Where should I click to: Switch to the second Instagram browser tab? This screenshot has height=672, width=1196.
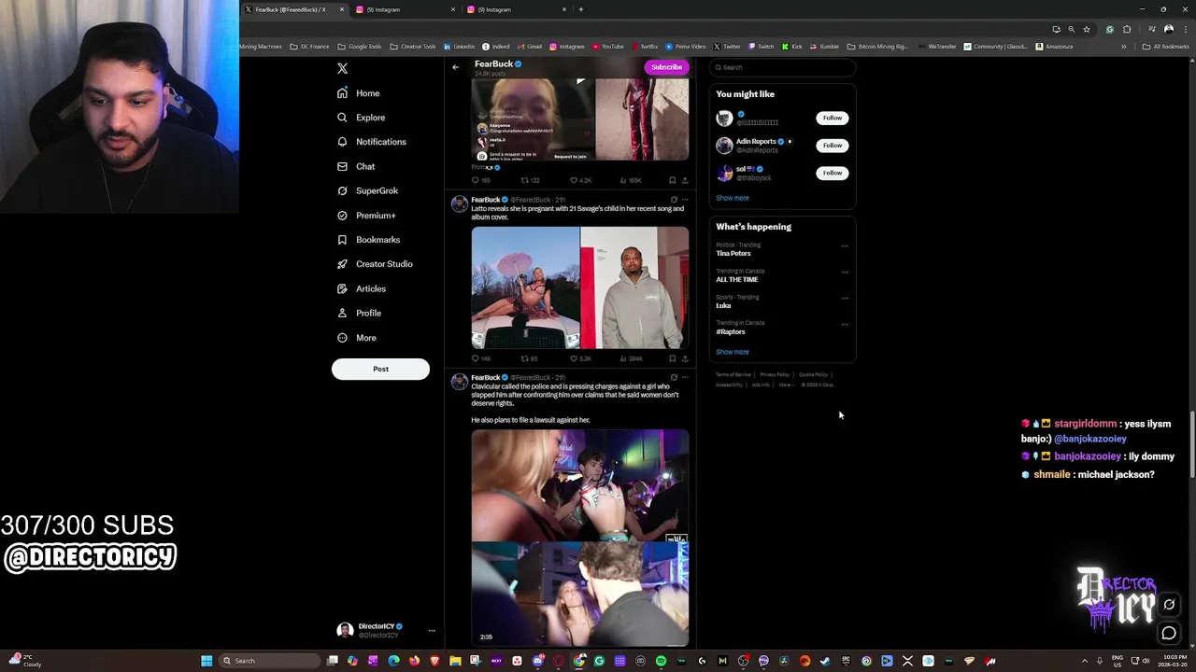(x=517, y=9)
